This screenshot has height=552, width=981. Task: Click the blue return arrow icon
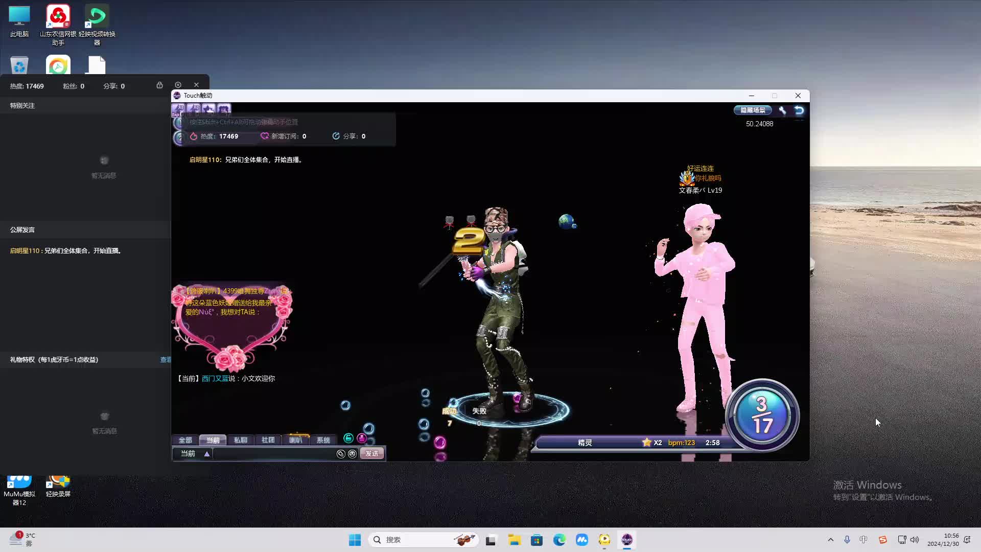click(x=799, y=110)
